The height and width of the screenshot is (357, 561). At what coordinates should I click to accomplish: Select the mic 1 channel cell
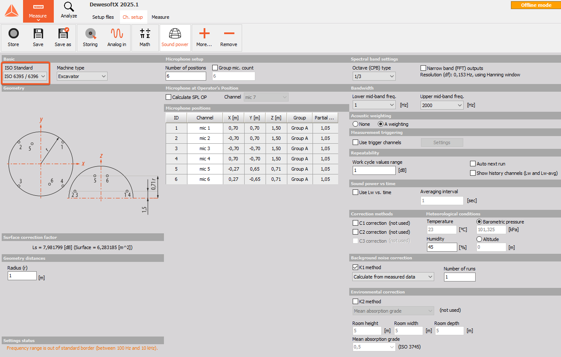[x=205, y=128]
